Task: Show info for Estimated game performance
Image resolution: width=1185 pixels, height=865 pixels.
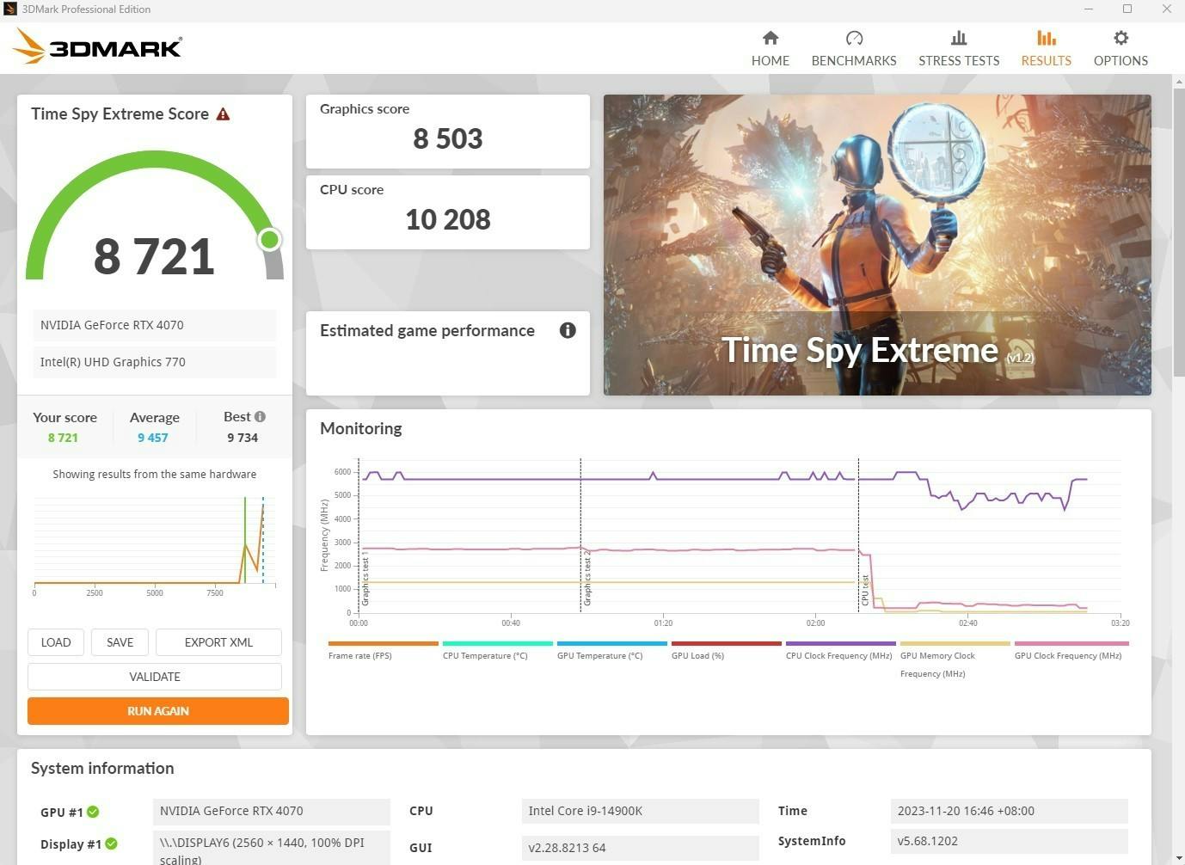Action: click(x=568, y=330)
